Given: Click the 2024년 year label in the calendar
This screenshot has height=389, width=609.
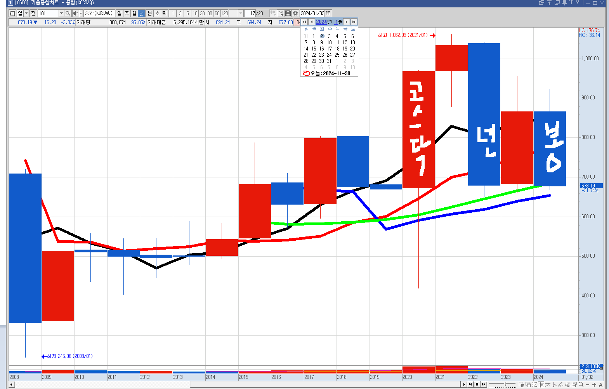Looking at the screenshot, I should click(324, 22).
